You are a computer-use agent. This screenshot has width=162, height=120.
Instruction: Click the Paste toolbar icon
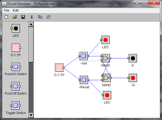(x=48, y=17)
